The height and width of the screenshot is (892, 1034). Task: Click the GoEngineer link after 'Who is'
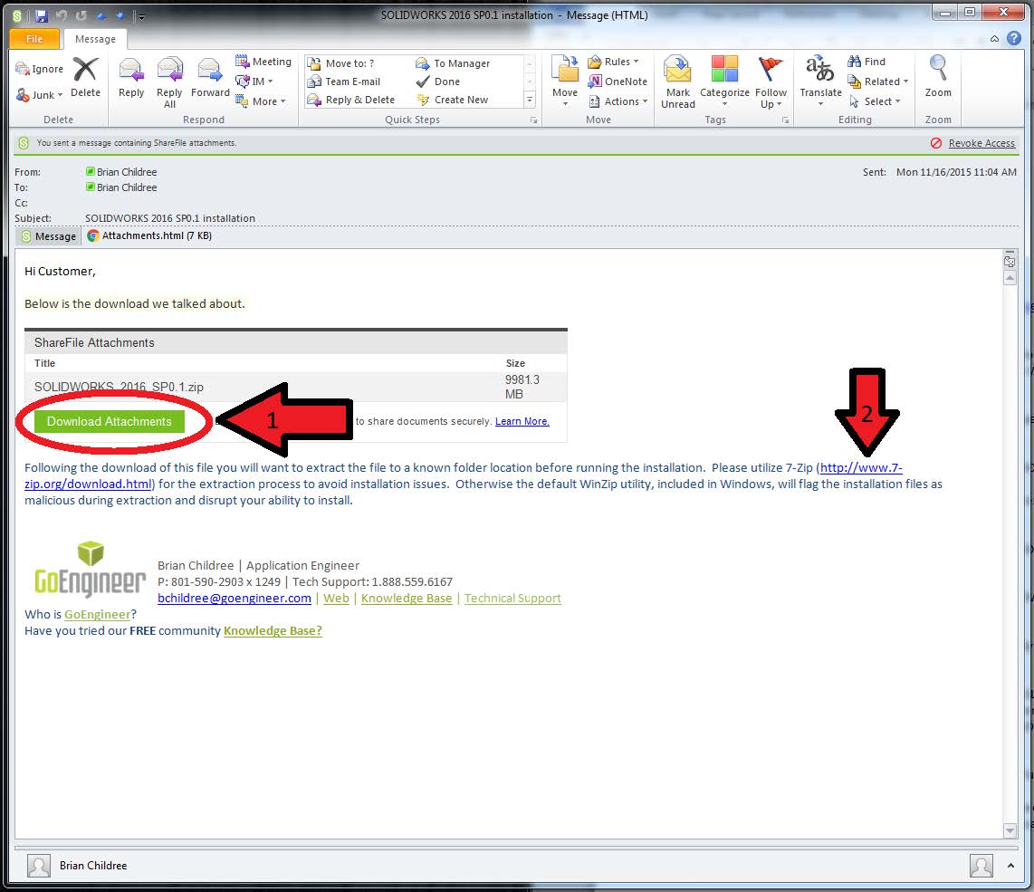(97, 614)
